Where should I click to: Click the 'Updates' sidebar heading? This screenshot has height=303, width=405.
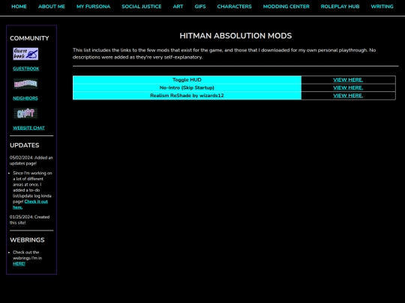(x=25, y=145)
